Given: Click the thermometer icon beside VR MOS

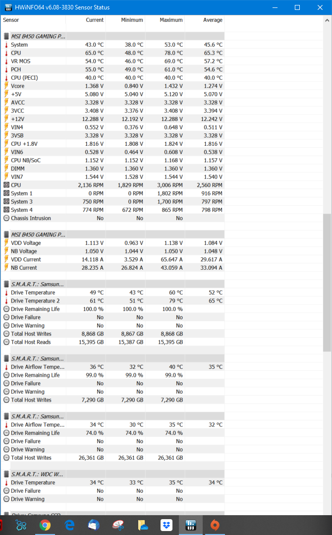Looking at the screenshot, I should (6, 61).
